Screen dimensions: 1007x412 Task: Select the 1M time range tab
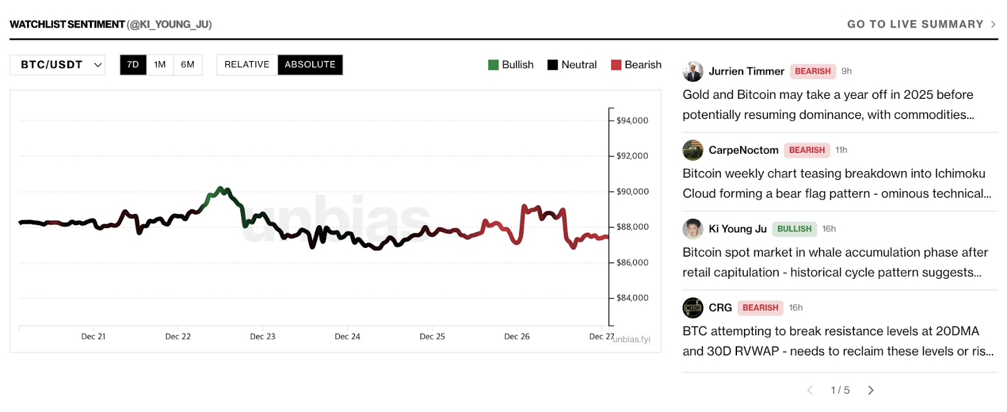point(160,65)
